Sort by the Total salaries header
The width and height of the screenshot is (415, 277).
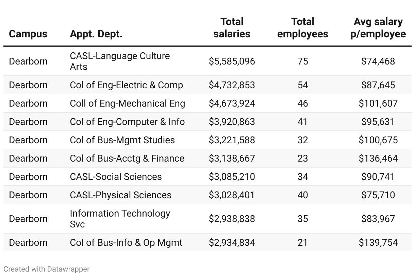click(232, 28)
